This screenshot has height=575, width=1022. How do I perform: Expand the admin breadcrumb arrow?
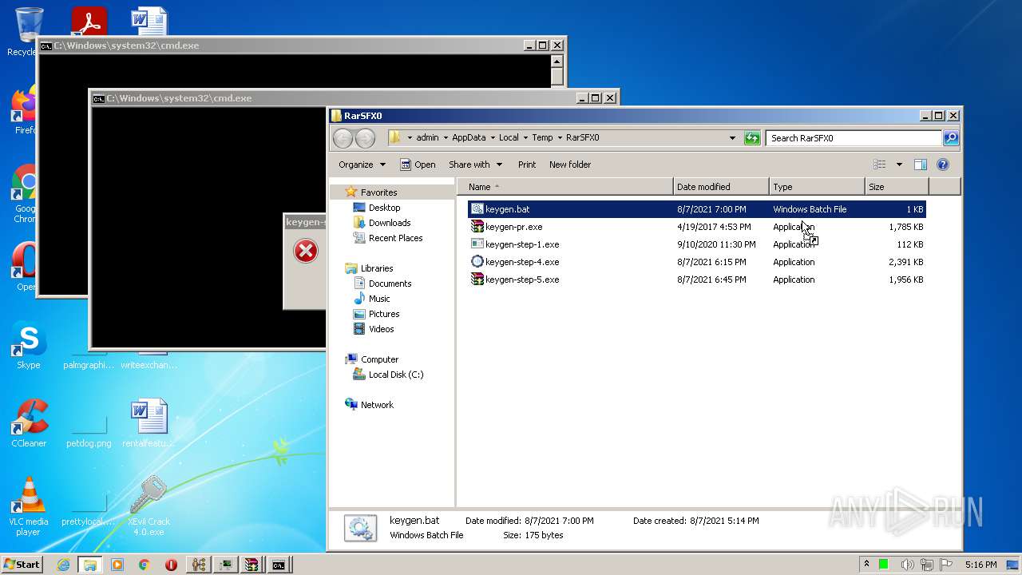click(x=446, y=138)
